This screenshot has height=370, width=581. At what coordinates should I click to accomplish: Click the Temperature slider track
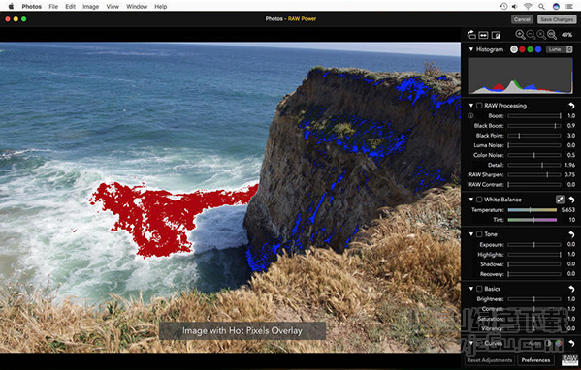(x=533, y=210)
